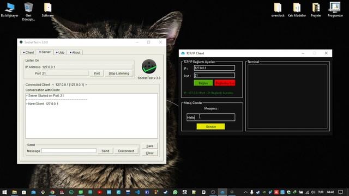
Task: Click the red YouTube-style taskbar icon
Action: click(99, 192)
